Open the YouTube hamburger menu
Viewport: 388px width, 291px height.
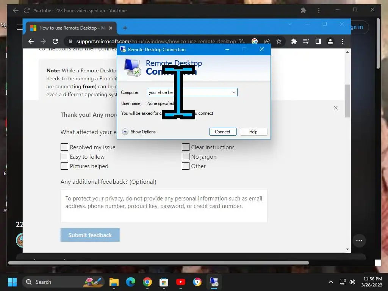pos(20,27)
